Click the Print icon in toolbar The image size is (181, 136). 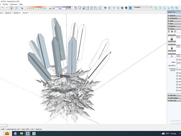pos(12,8)
